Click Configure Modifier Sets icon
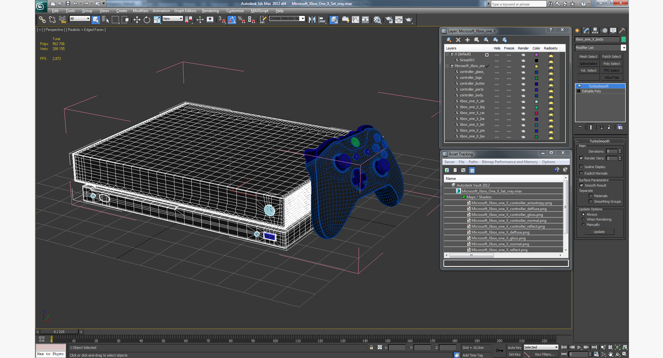Viewport: 663px width, 358px height. [620, 128]
